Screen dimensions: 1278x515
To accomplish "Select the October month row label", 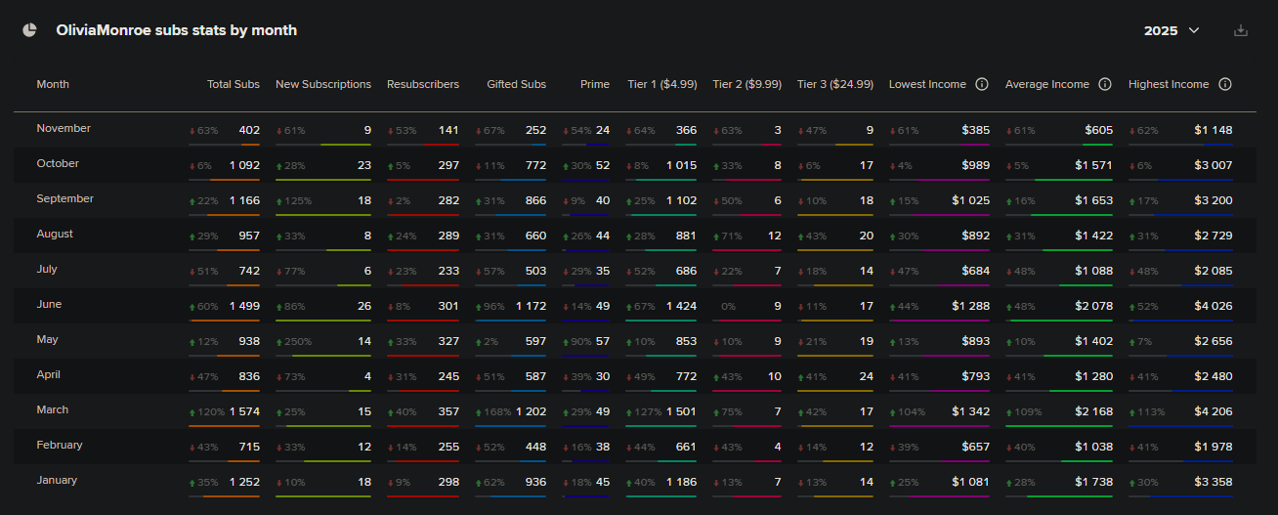I will pos(58,163).
